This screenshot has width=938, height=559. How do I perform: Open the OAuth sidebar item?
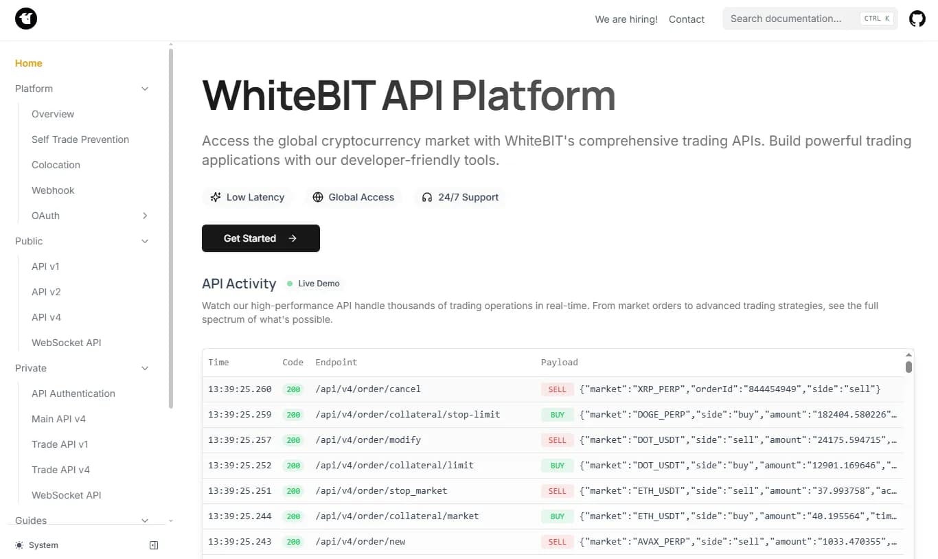45,216
